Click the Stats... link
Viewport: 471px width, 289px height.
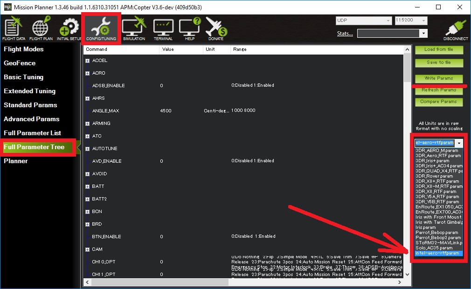(345, 34)
